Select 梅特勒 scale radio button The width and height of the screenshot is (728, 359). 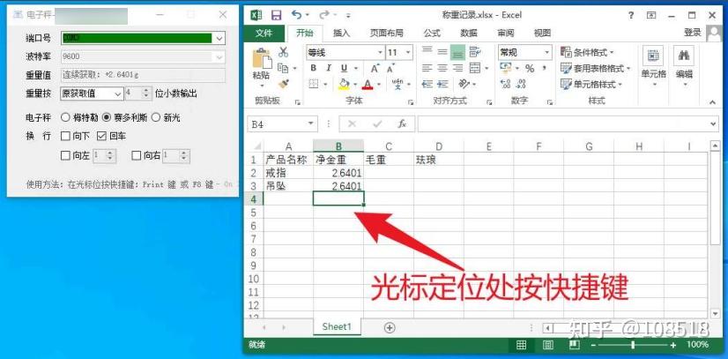pos(65,117)
